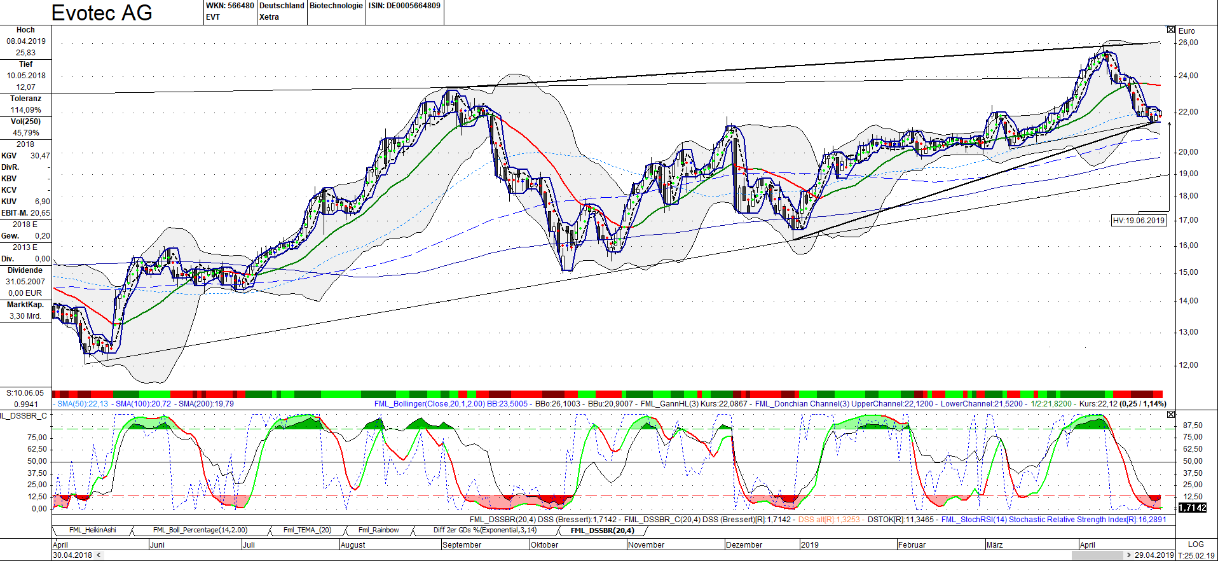Click the start date 30.04.2018

[x=72, y=555]
